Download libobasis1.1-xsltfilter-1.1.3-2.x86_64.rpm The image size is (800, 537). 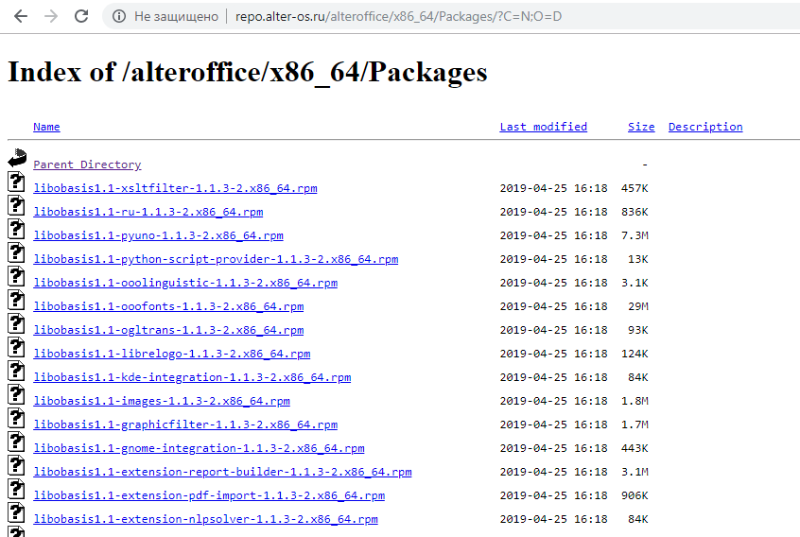coord(175,188)
